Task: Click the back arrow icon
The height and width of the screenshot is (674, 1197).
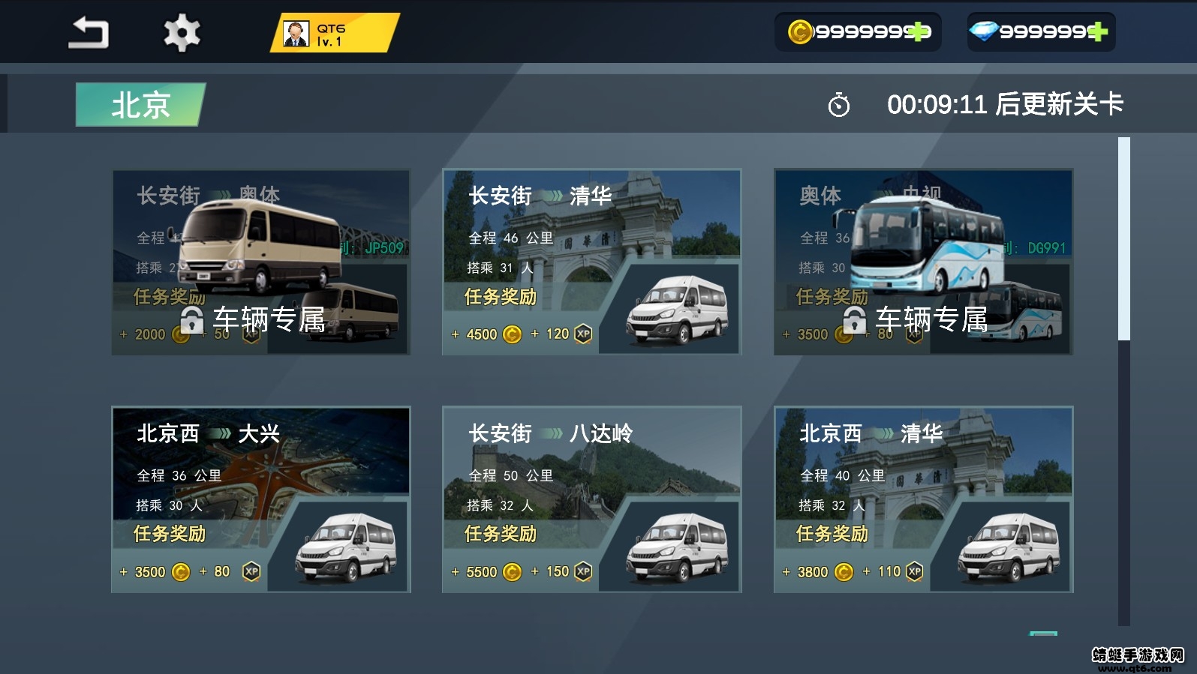Action: 89,33
